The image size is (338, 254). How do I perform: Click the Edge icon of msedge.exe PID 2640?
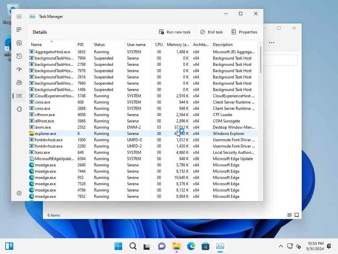(31, 165)
